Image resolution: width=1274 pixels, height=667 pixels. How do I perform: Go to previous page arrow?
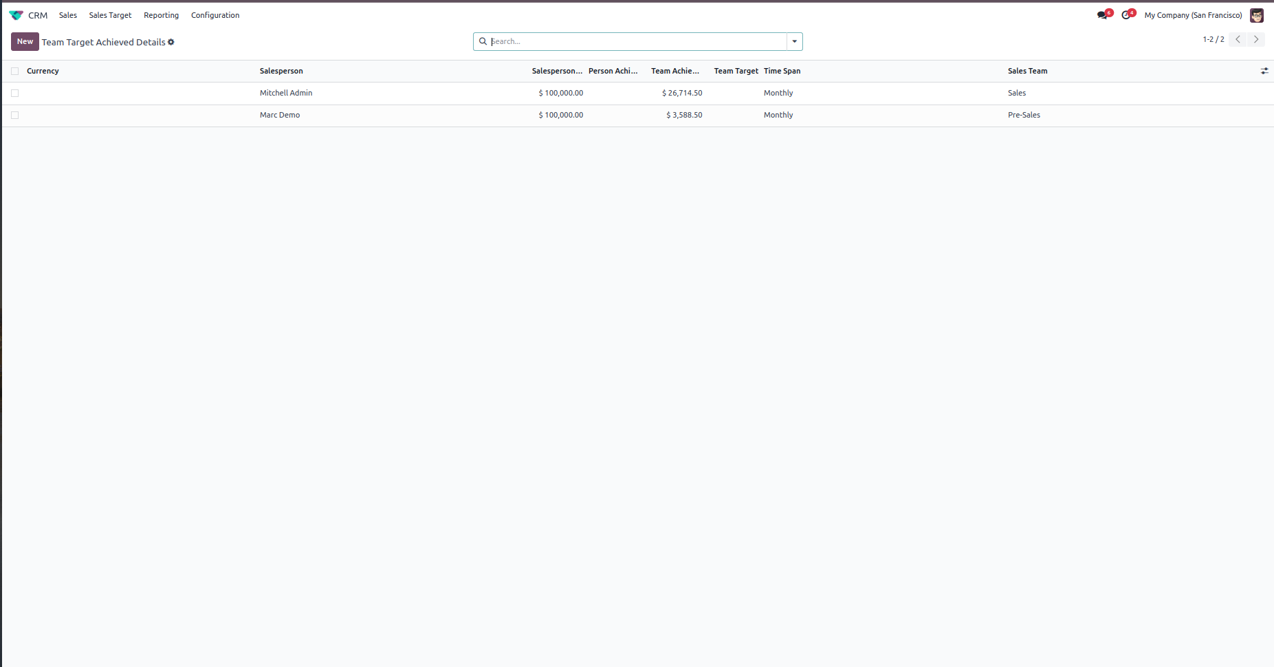click(x=1238, y=39)
